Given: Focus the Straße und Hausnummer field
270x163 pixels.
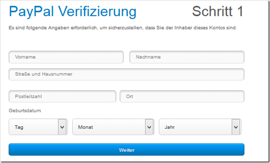Looking at the screenshot, I should (x=127, y=74).
